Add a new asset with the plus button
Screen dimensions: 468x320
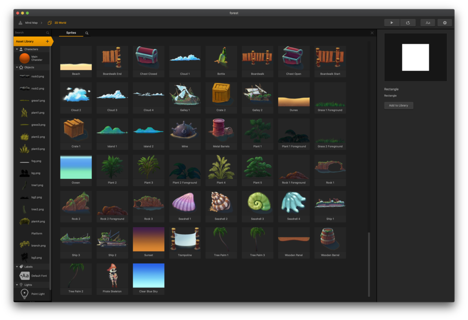click(x=46, y=41)
